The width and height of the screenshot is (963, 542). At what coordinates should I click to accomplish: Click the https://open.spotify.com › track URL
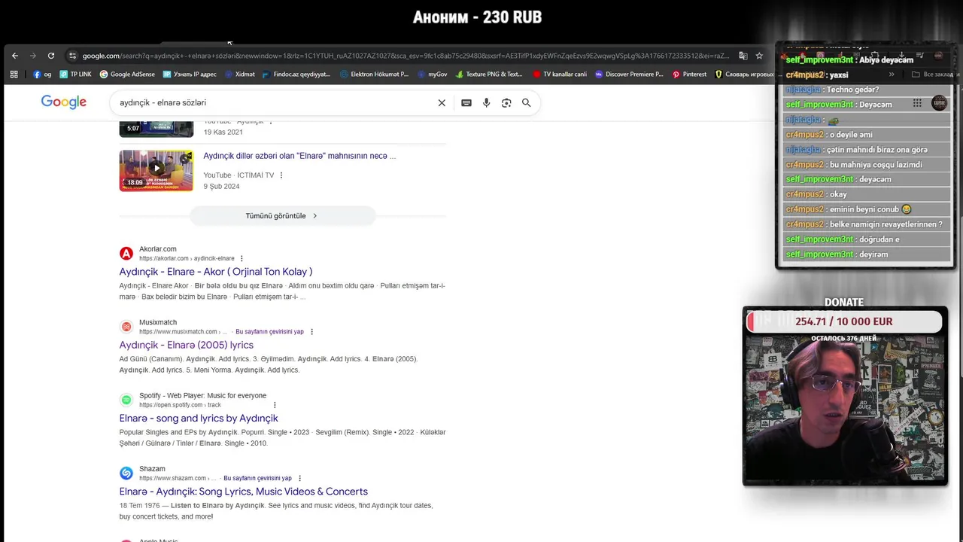click(180, 405)
